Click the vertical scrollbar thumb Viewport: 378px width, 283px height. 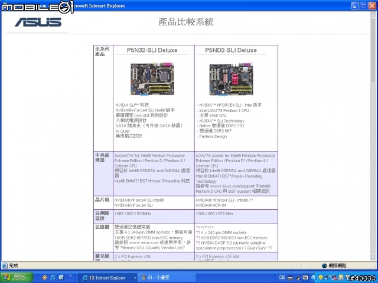point(373,50)
